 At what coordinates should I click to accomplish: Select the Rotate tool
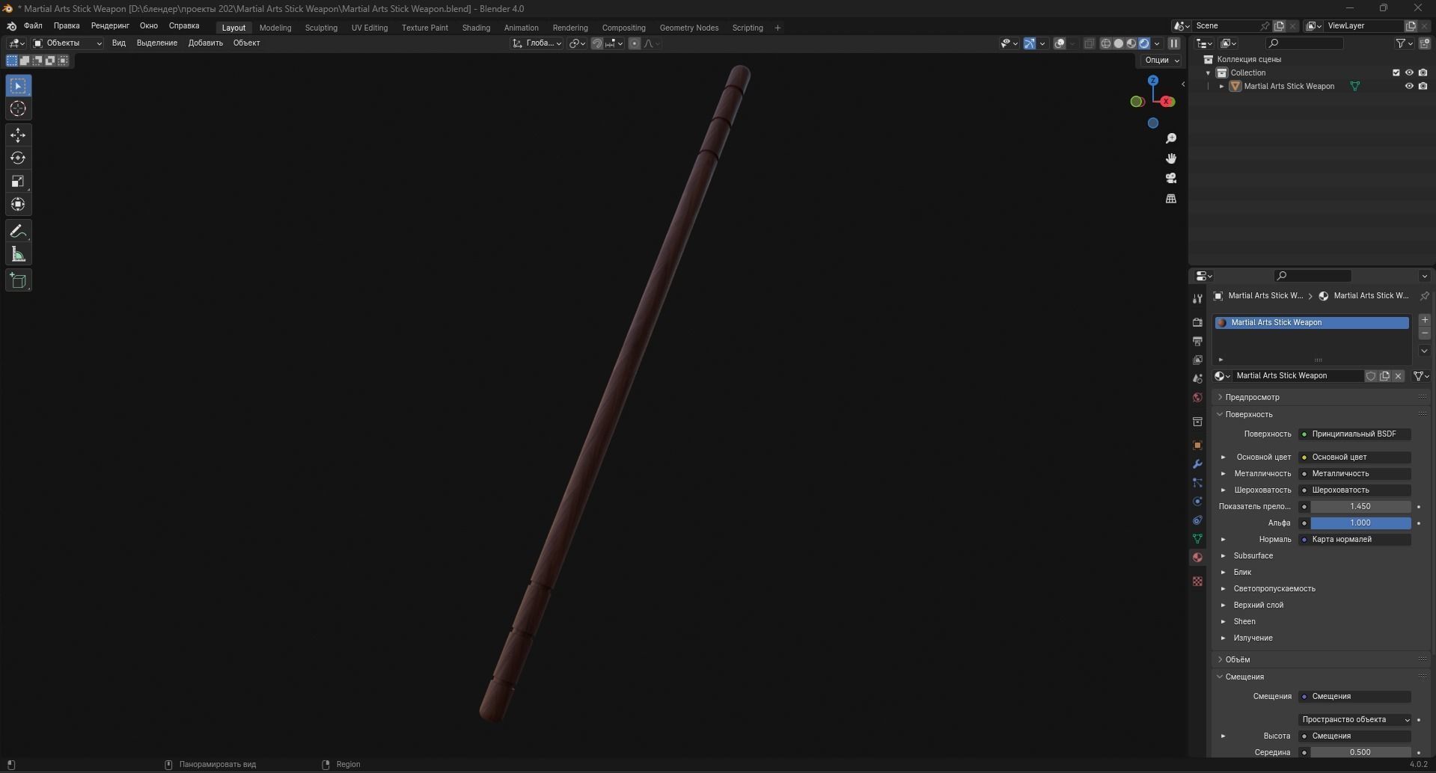tap(18, 158)
